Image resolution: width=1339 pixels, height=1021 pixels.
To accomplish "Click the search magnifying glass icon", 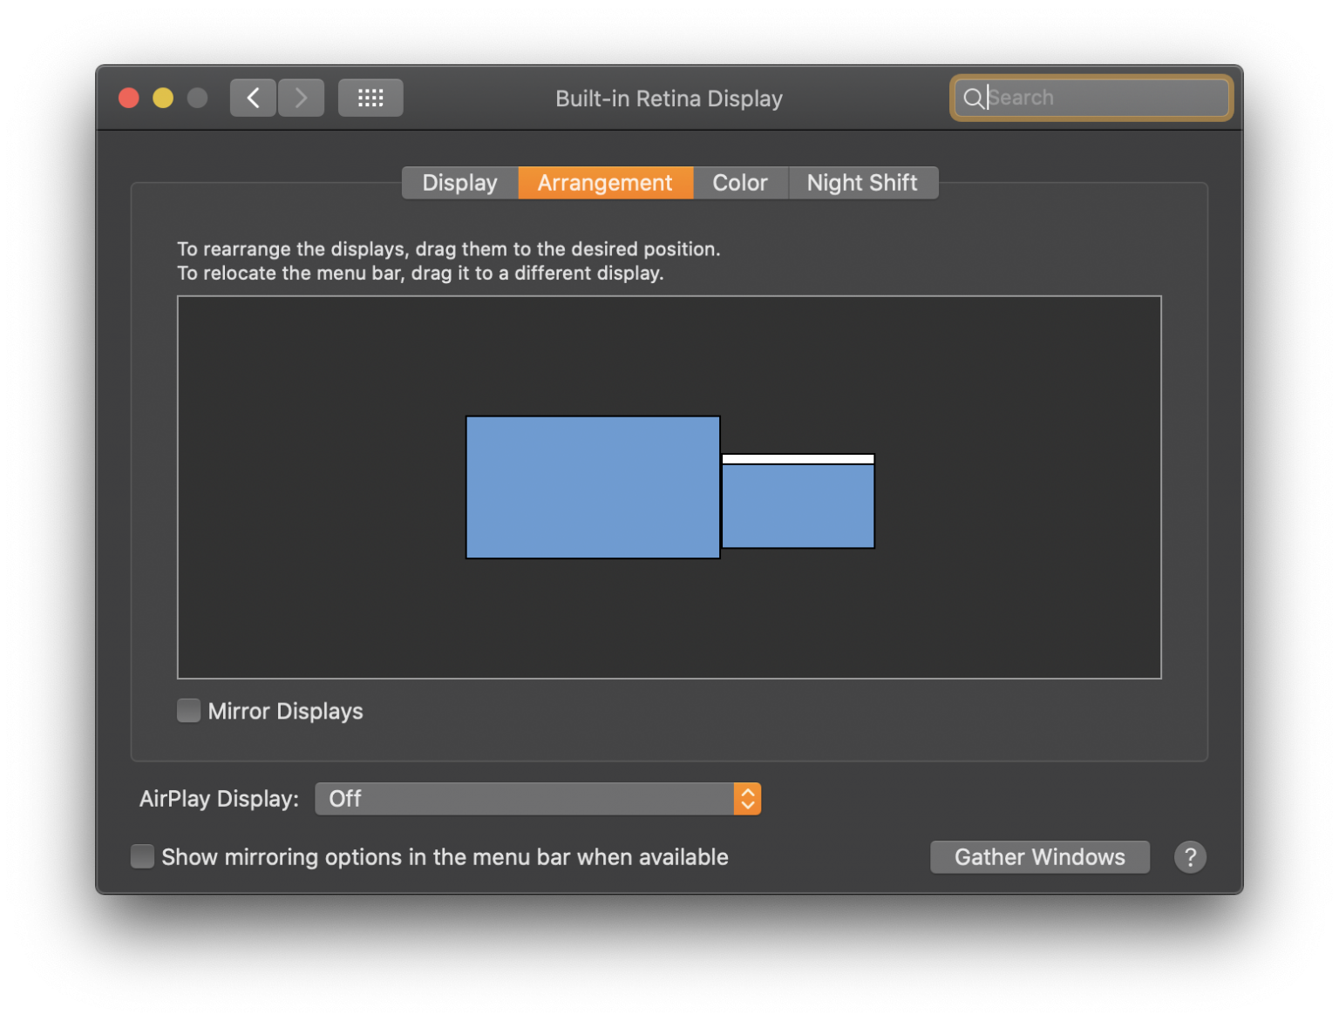I will click(975, 98).
